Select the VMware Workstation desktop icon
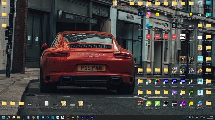The height and width of the screenshot is (120, 215). (183, 70)
